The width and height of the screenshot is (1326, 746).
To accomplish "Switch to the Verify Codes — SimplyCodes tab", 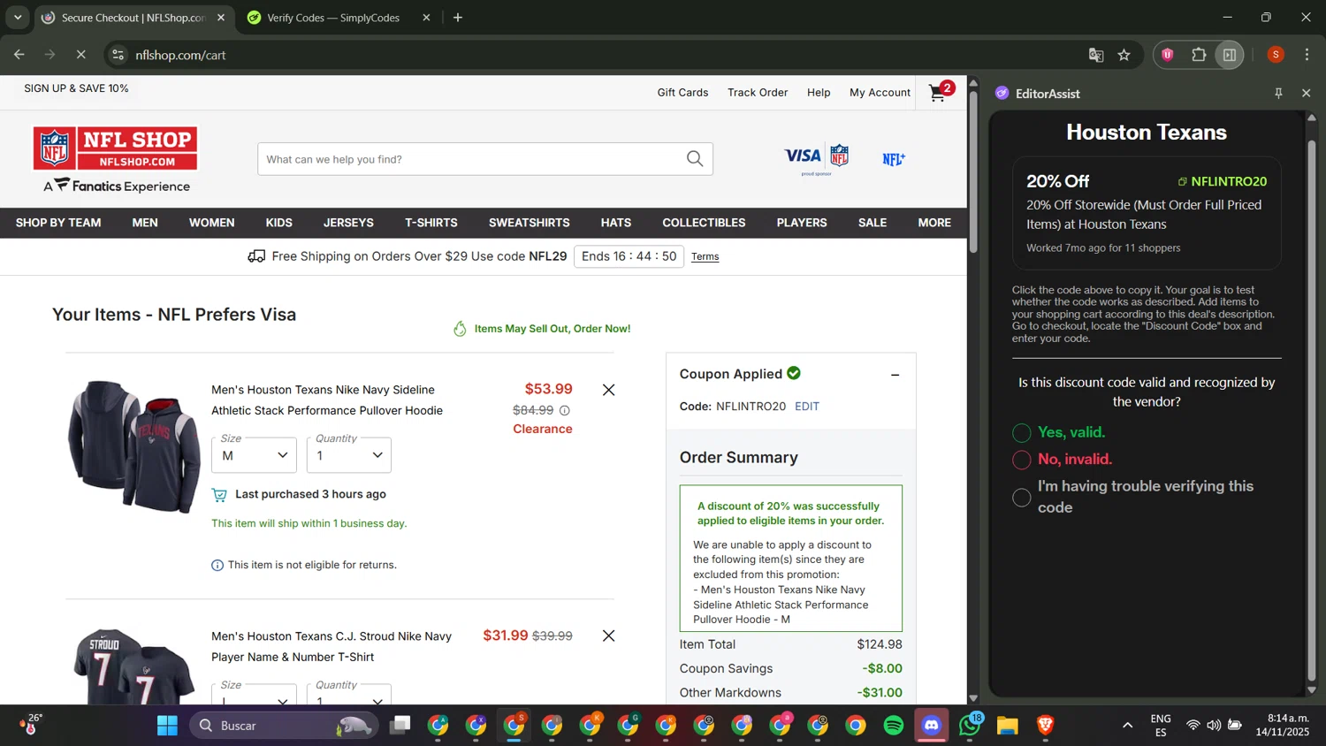I will [338, 18].
